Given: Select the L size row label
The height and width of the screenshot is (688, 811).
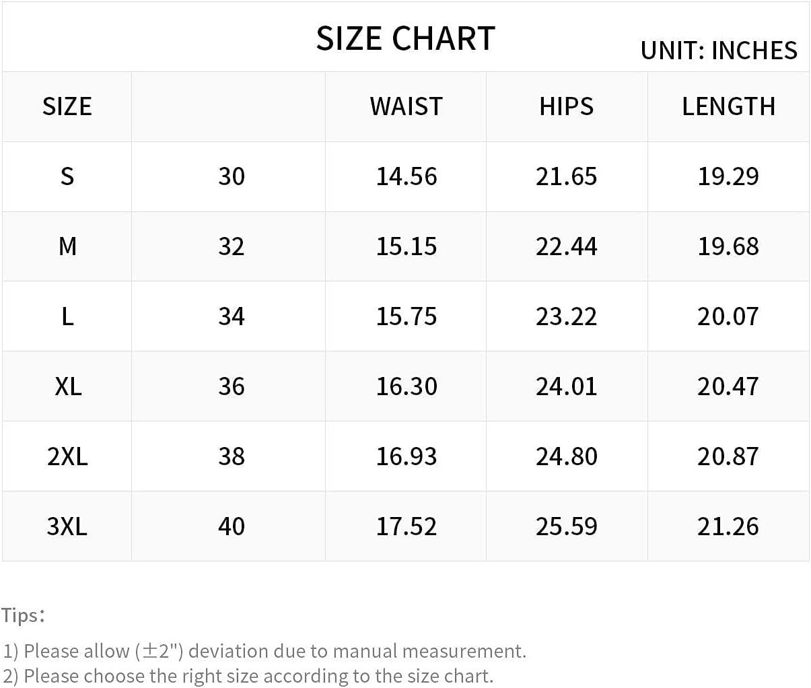Looking at the screenshot, I should pos(67,316).
